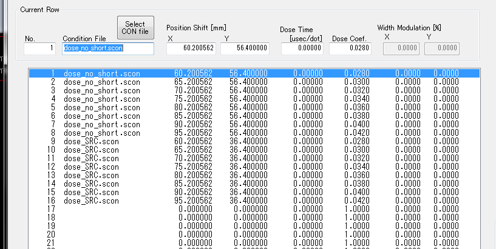Edit the Dose Time field 0.00000
This screenshot has width=496, height=249.
pyautogui.click(x=302, y=48)
